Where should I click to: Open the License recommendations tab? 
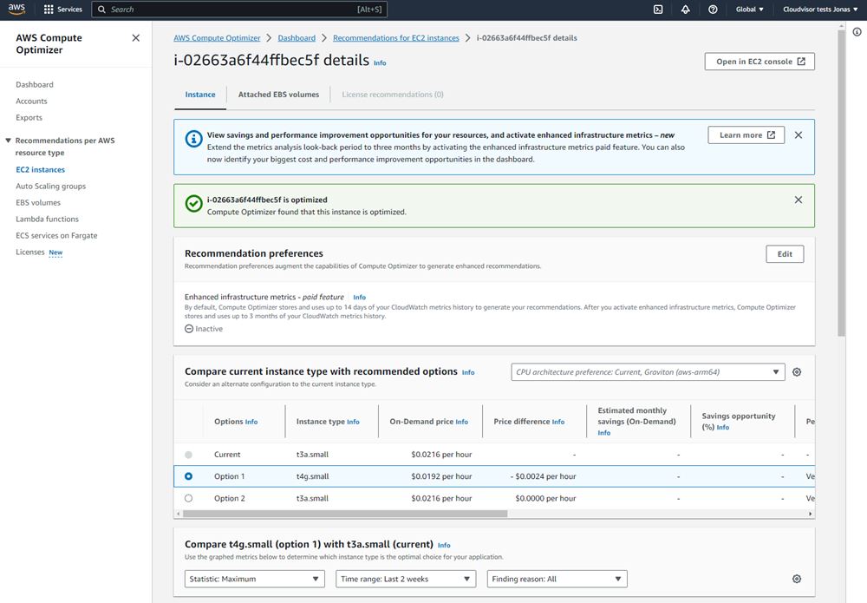393,95
